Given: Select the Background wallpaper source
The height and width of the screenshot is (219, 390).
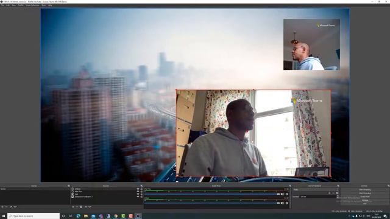Looking at the screenshot, I should coord(83,196).
